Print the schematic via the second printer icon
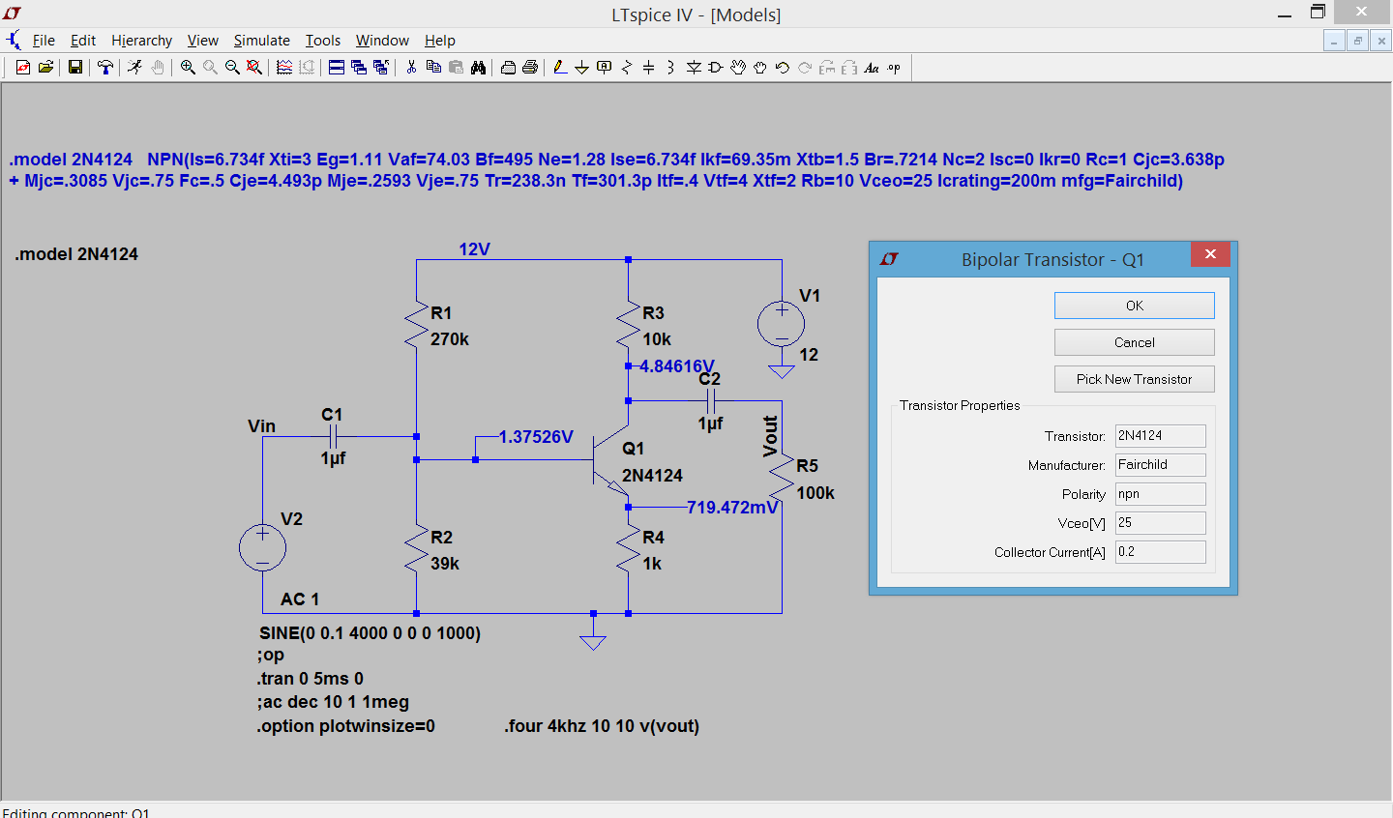The image size is (1393, 818). 530,68
